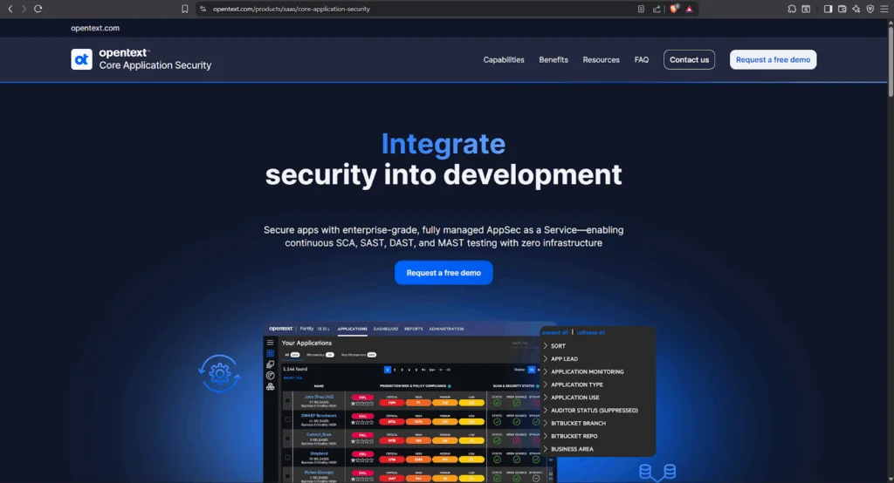Tick the Riches row checkbox

tap(287, 476)
